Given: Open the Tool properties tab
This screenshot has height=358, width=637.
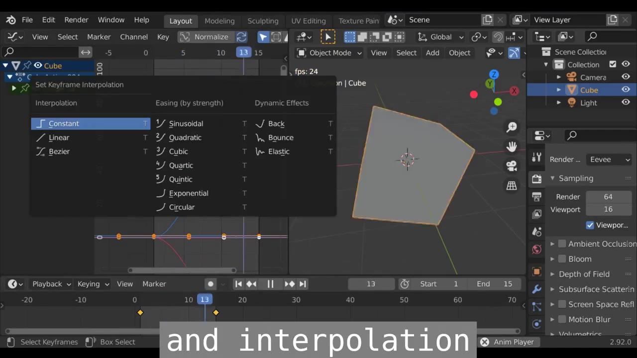Looking at the screenshot, I should click(536, 158).
